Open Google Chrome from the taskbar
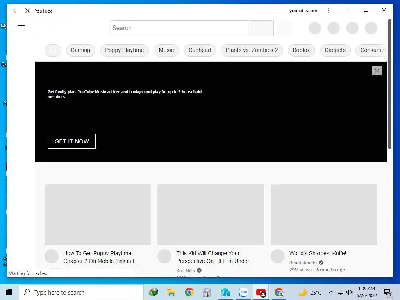 click(189, 292)
